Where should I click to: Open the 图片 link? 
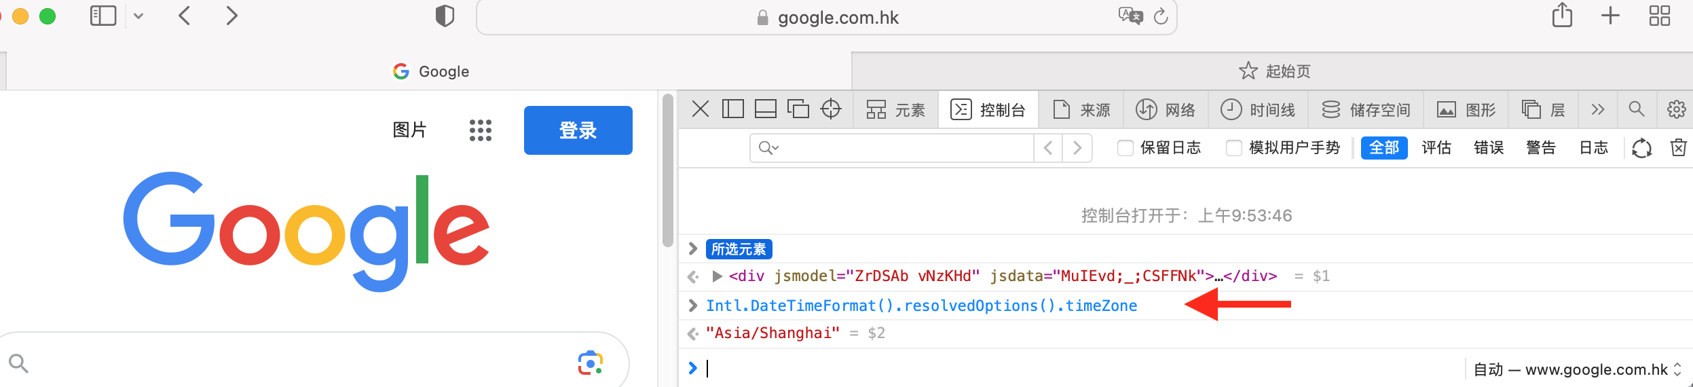pyautogui.click(x=409, y=130)
